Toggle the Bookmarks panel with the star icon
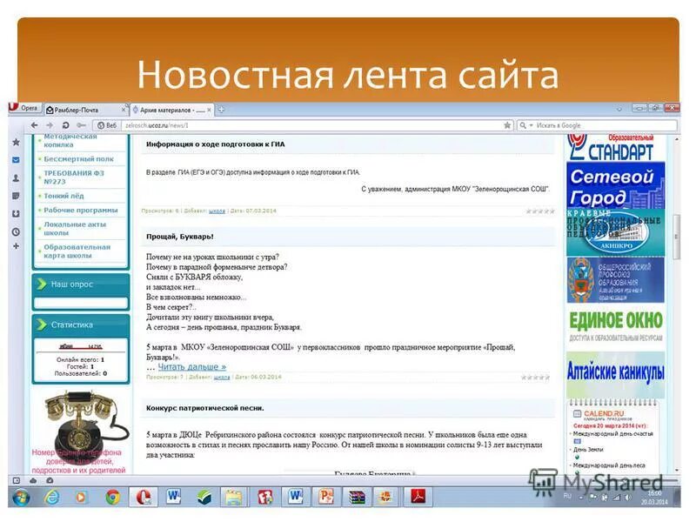Image resolution: width=696 pixels, height=522 pixels. pos(16,142)
